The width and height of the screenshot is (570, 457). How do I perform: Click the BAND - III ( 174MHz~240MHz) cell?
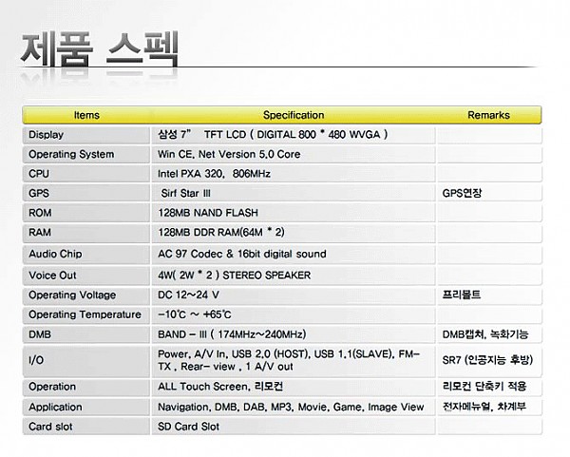click(293, 334)
